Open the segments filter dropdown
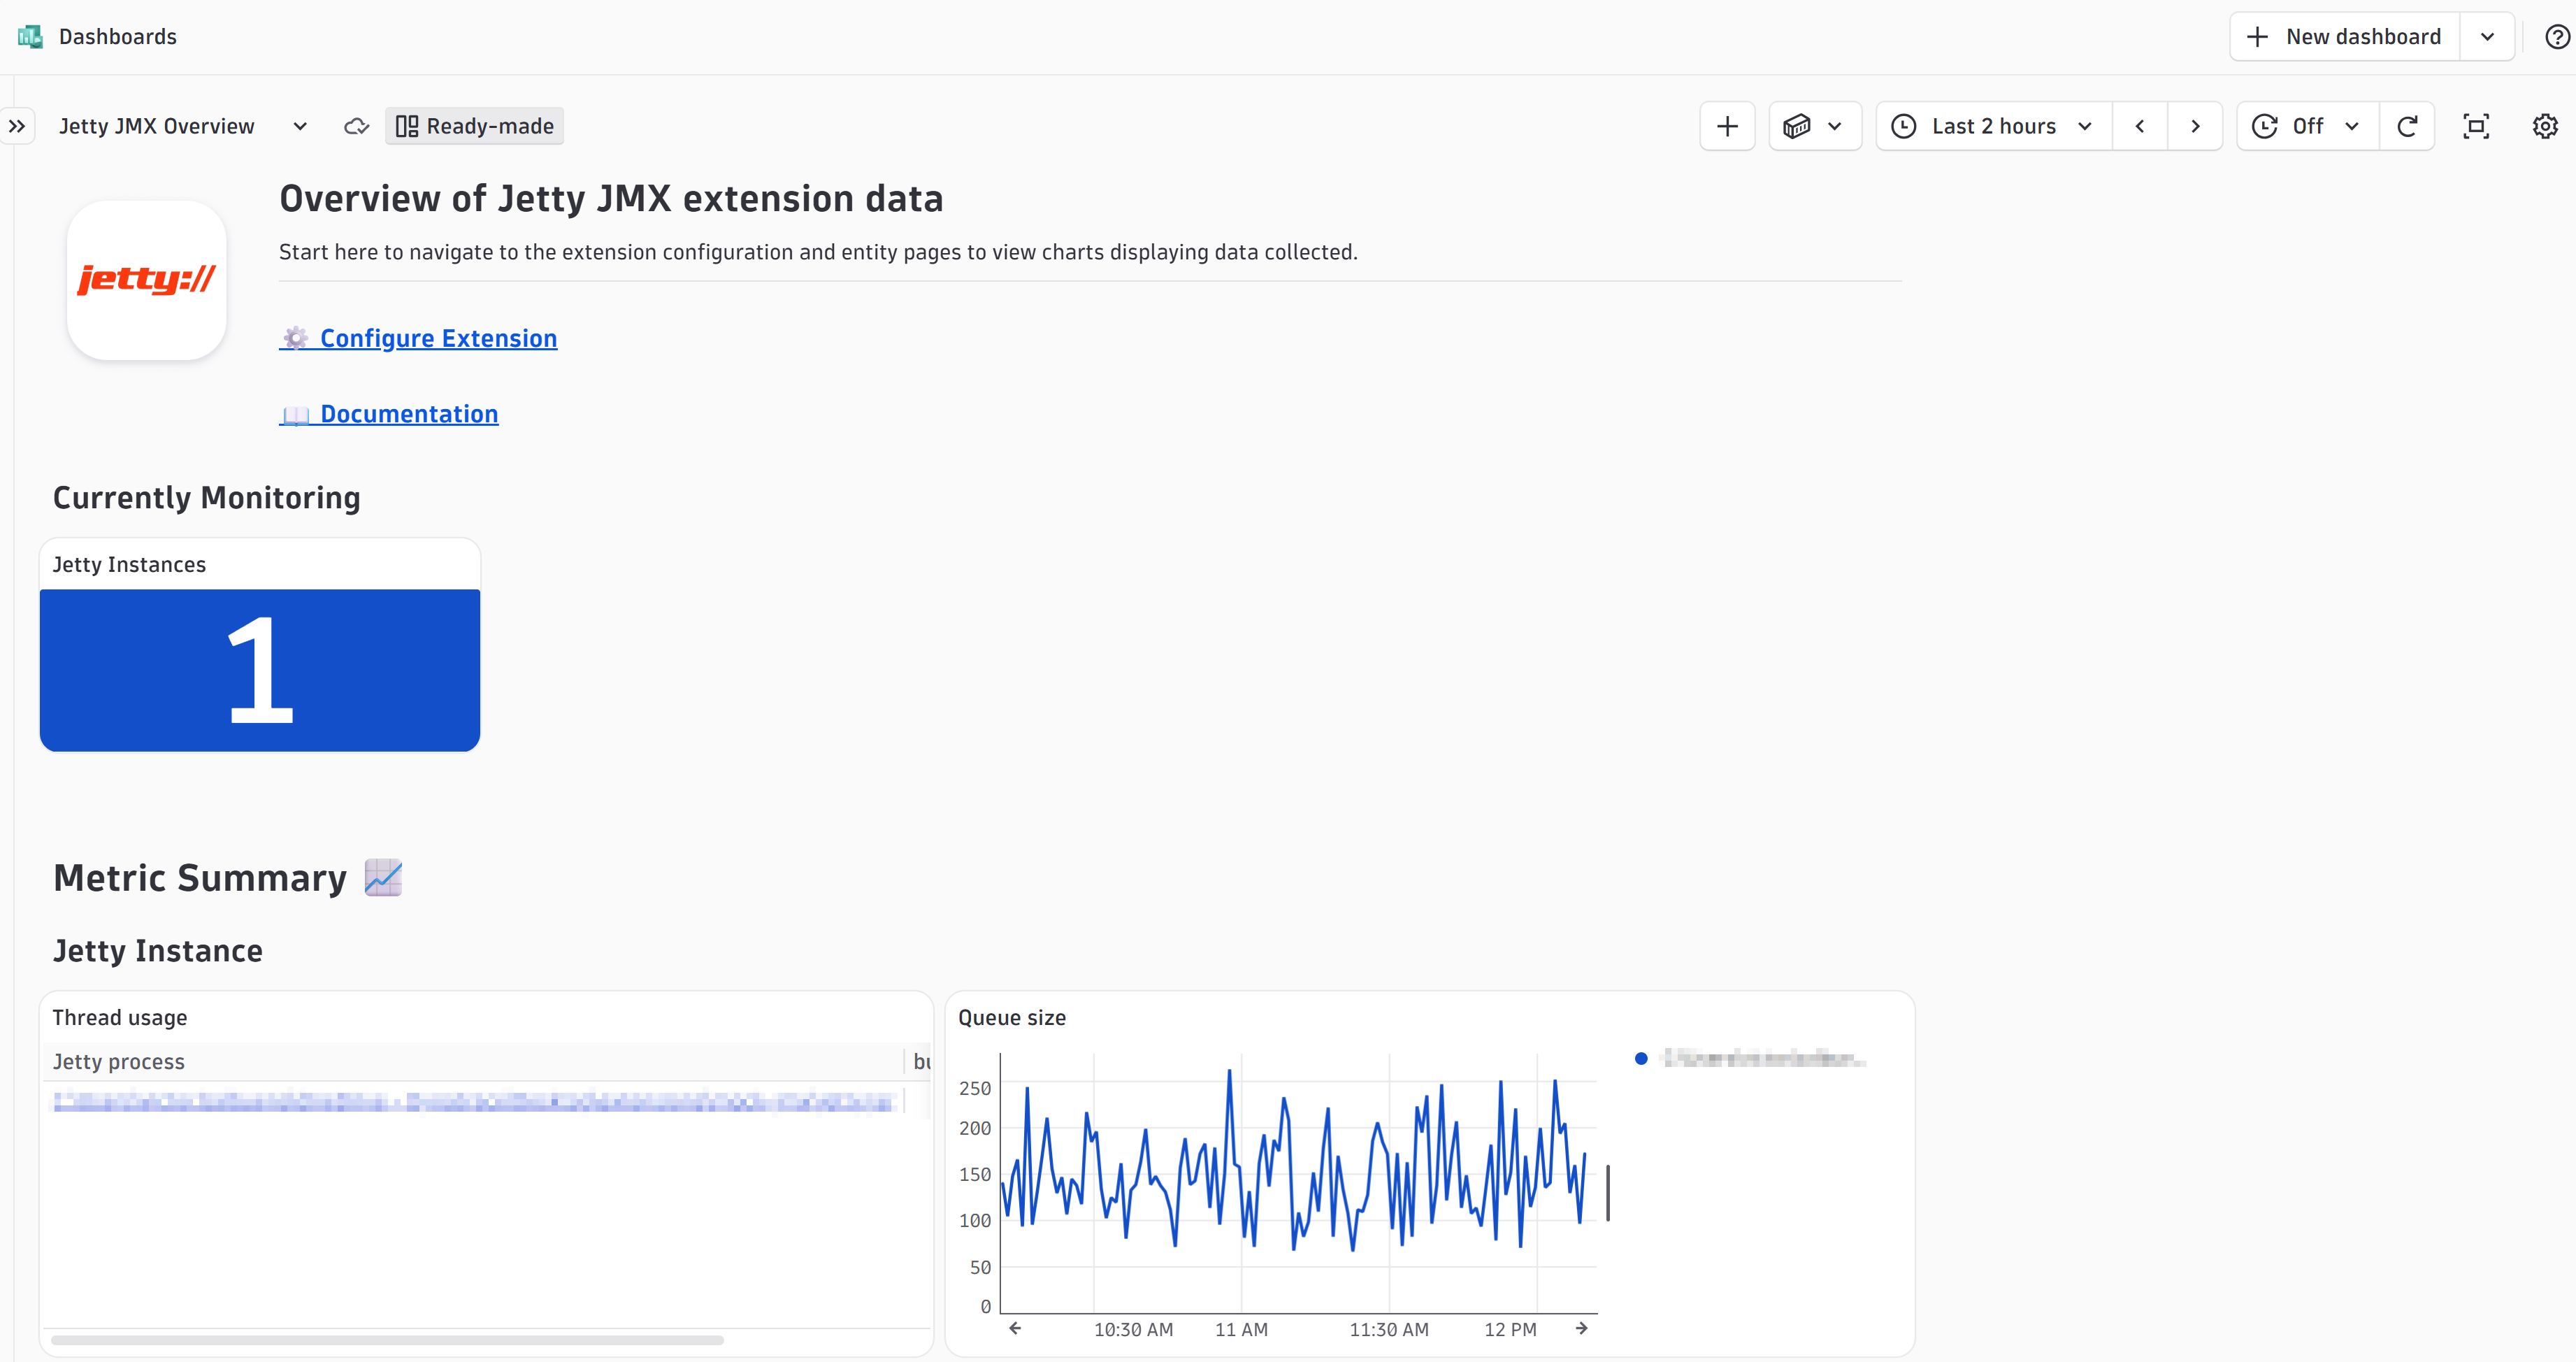The height and width of the screenshot is (1362, 2576). tap(1814, 126)
